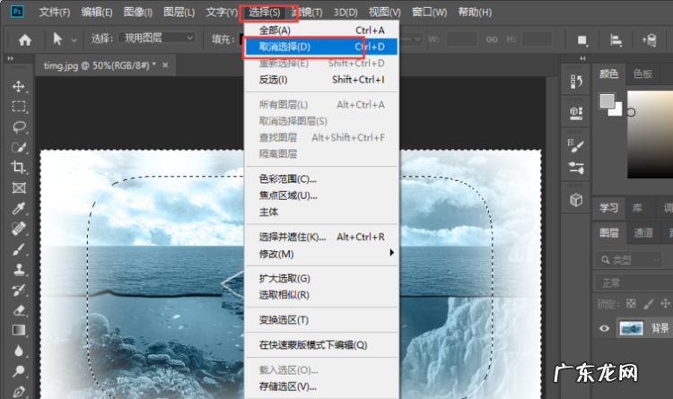The image size is (673, 399).
Task: Choose 反选(I) menu entry
Action: pos(321,80)
